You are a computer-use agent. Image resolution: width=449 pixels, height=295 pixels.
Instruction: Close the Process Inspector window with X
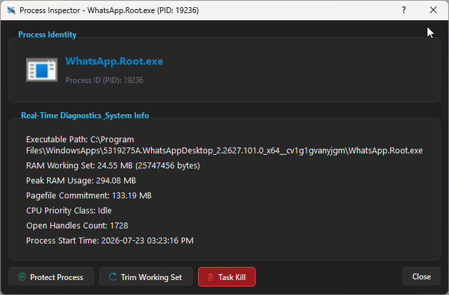point(433,10)
